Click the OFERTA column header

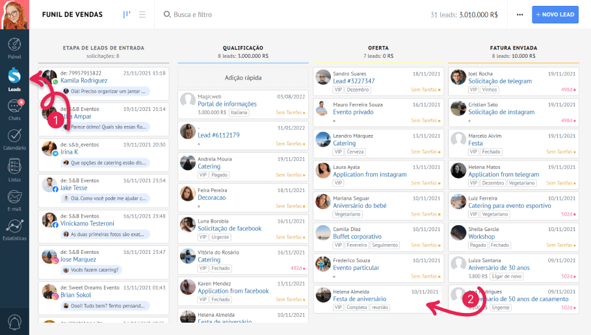click(378, 48)
